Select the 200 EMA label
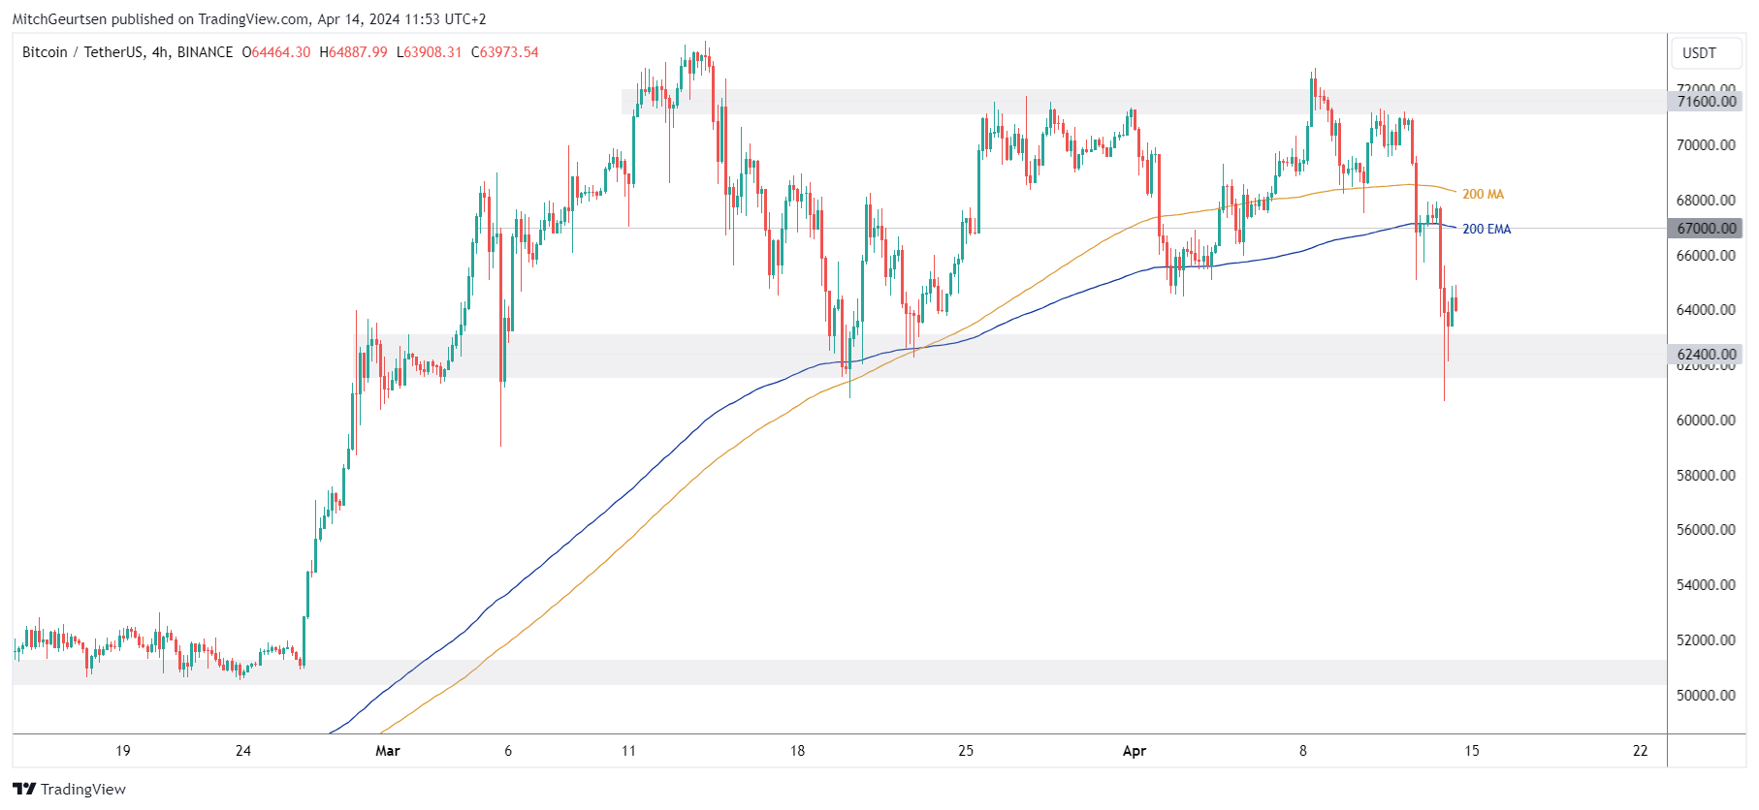This screenshot has width=1759, height=810. (1487, 230)
